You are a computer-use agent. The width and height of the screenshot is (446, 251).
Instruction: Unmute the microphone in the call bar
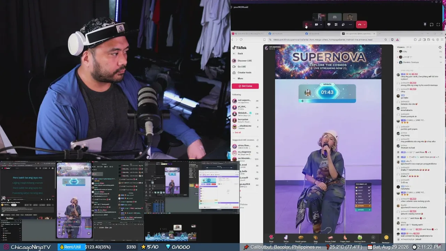306,25
